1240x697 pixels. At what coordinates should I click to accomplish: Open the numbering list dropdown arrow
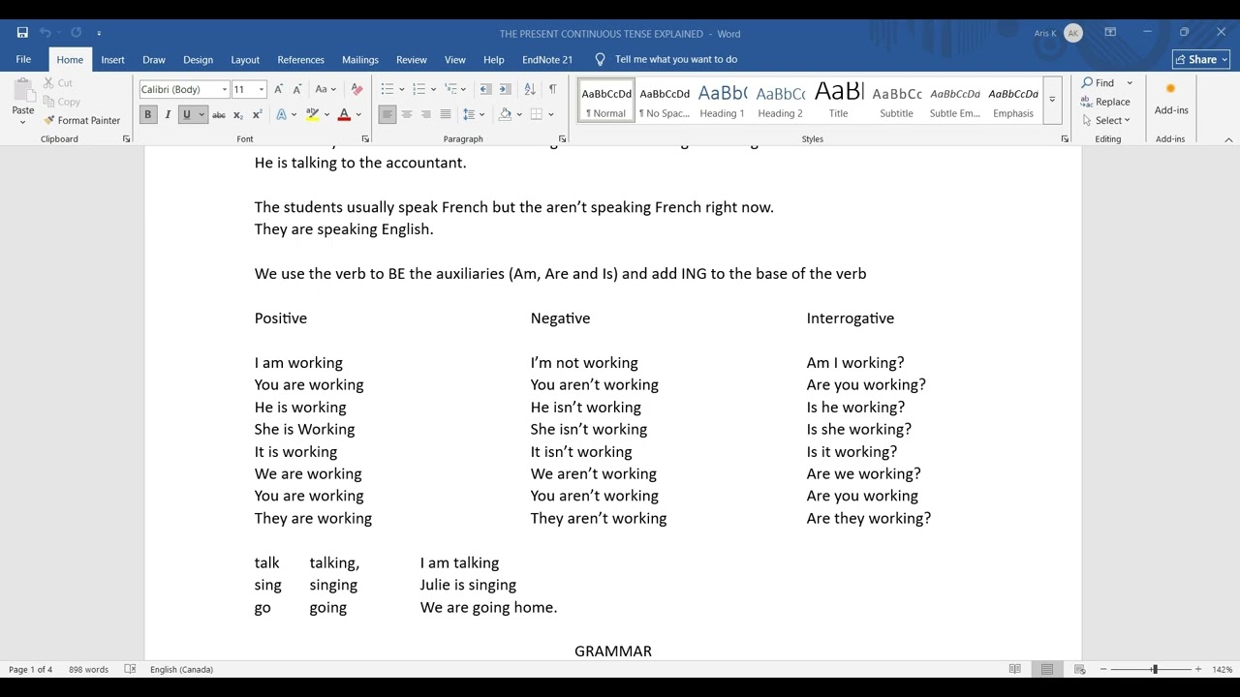(x=433, y=89)
